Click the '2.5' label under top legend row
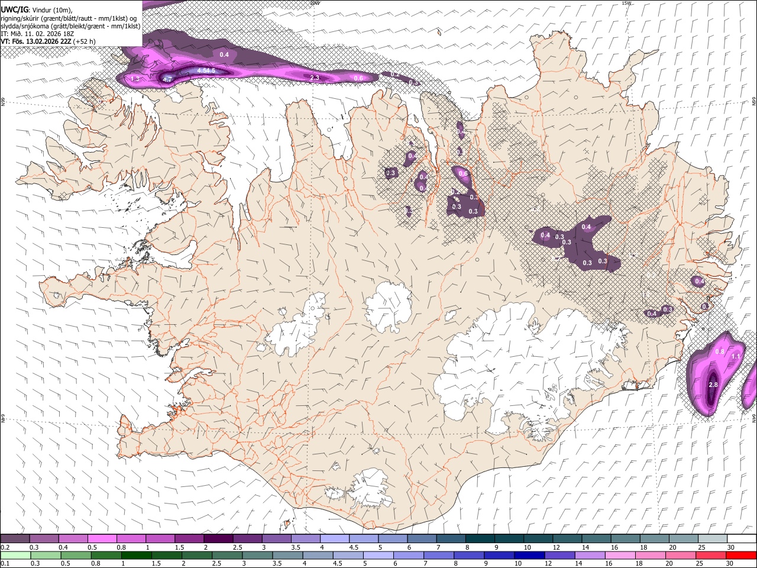The height and width of the screenshot is (568, 757). click(x=237, y=547)
